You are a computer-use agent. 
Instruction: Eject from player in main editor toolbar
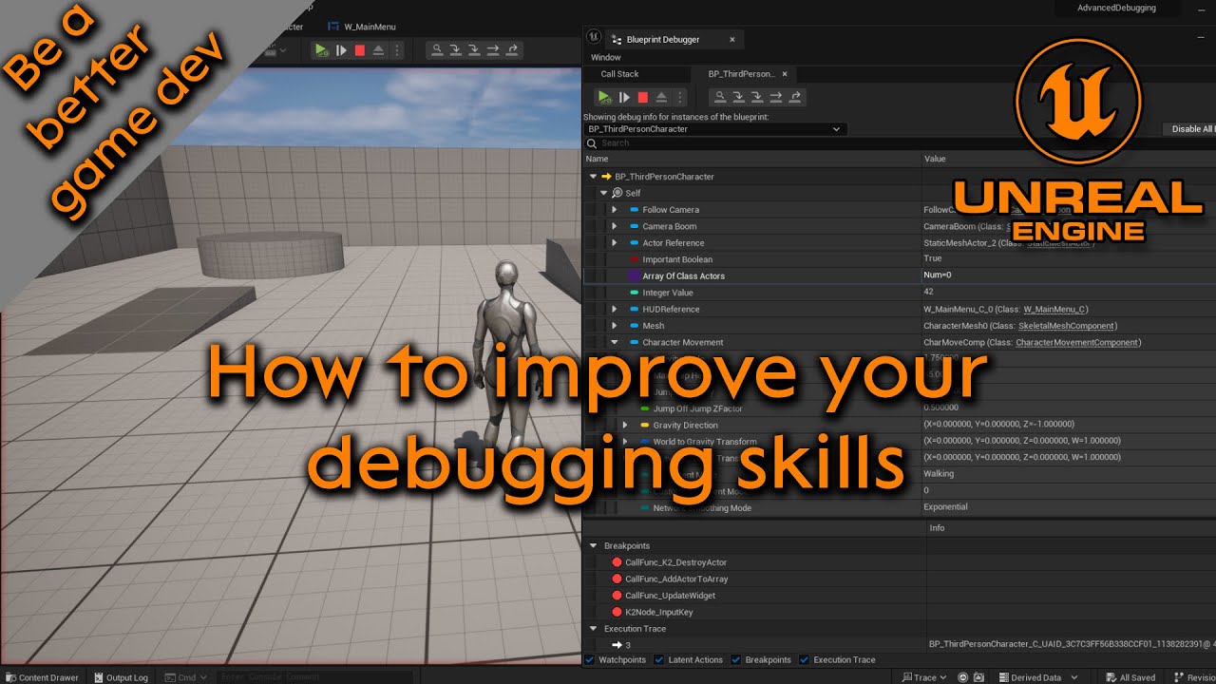(378, 50)
